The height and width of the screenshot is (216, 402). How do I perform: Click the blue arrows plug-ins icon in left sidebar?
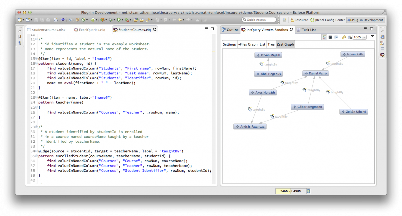pos(20,43)
